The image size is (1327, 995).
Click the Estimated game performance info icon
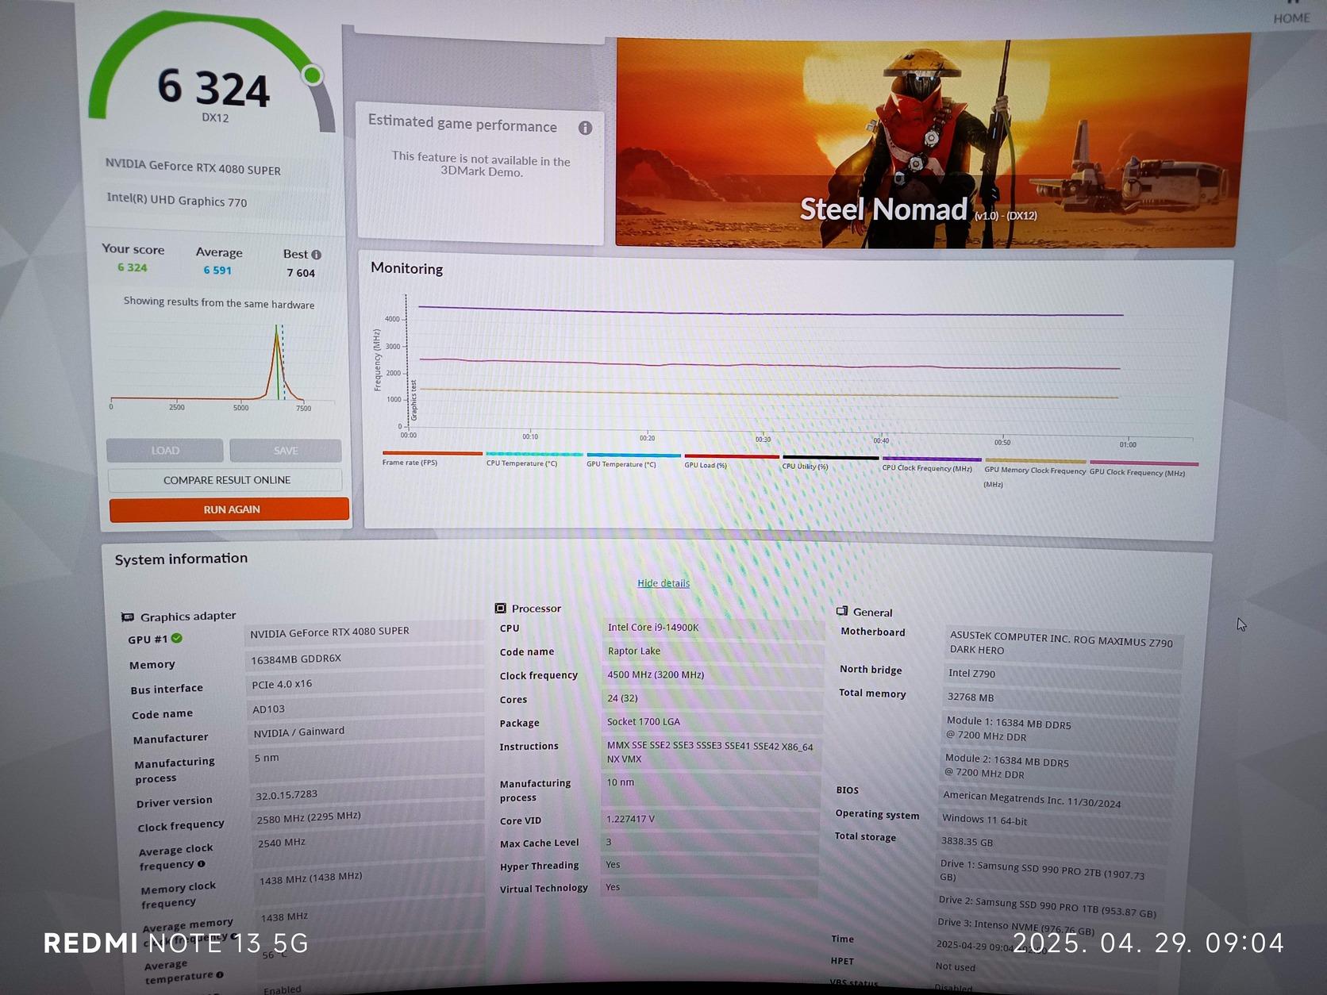pyautogui.click(x=585, y=128)
